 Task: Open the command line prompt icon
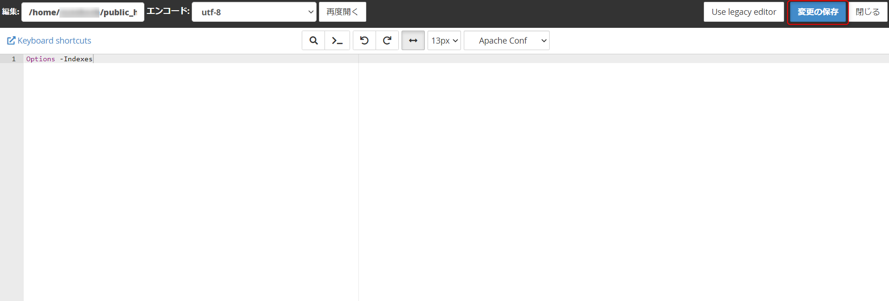tap(337, 41)
